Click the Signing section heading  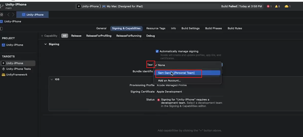point(54,44)
